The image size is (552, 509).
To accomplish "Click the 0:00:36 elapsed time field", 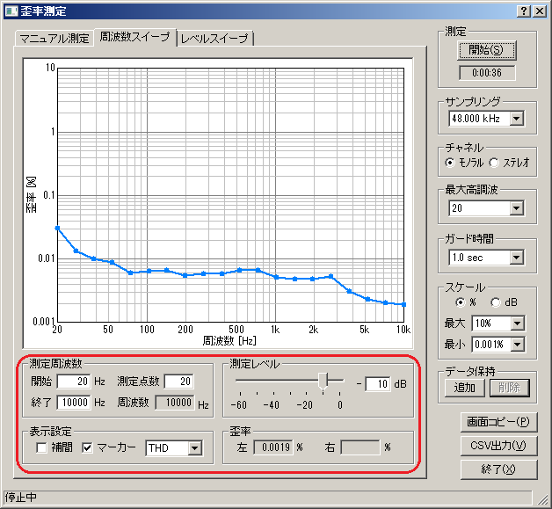I will click(x=487, y=73).
